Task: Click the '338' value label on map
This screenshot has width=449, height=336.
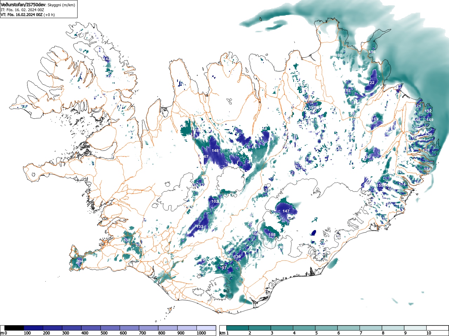Action: pyautogui.click(x=127, y=240)
